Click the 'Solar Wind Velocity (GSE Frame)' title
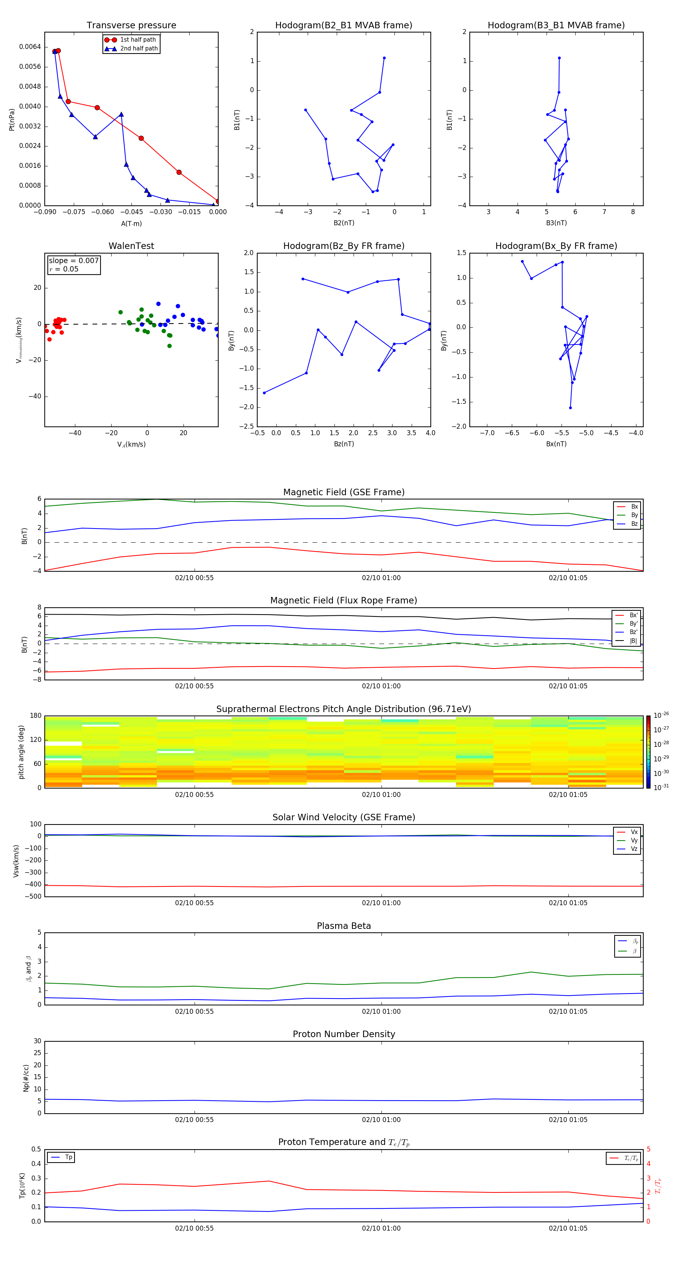Screen dimensions: 688x1262 (344, 818)
